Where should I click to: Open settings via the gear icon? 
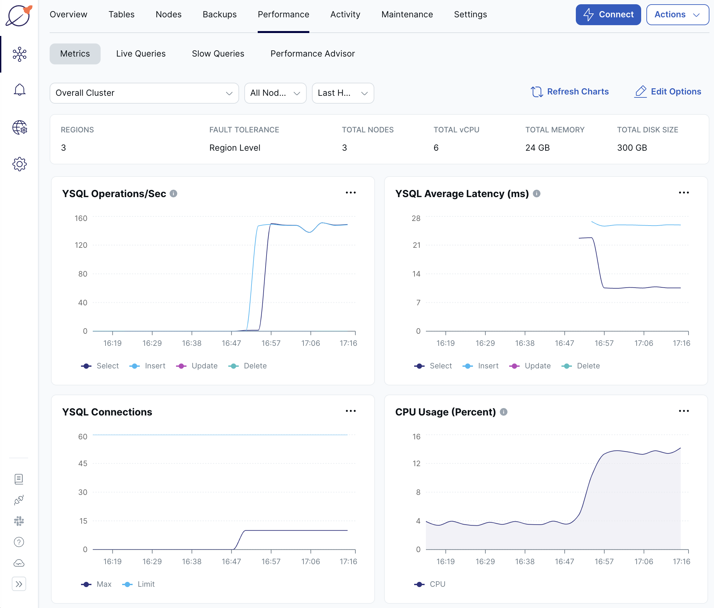click(x=19, y=164)
